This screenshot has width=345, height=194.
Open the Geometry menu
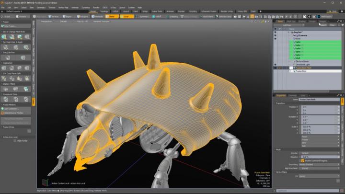click(41, 8)
